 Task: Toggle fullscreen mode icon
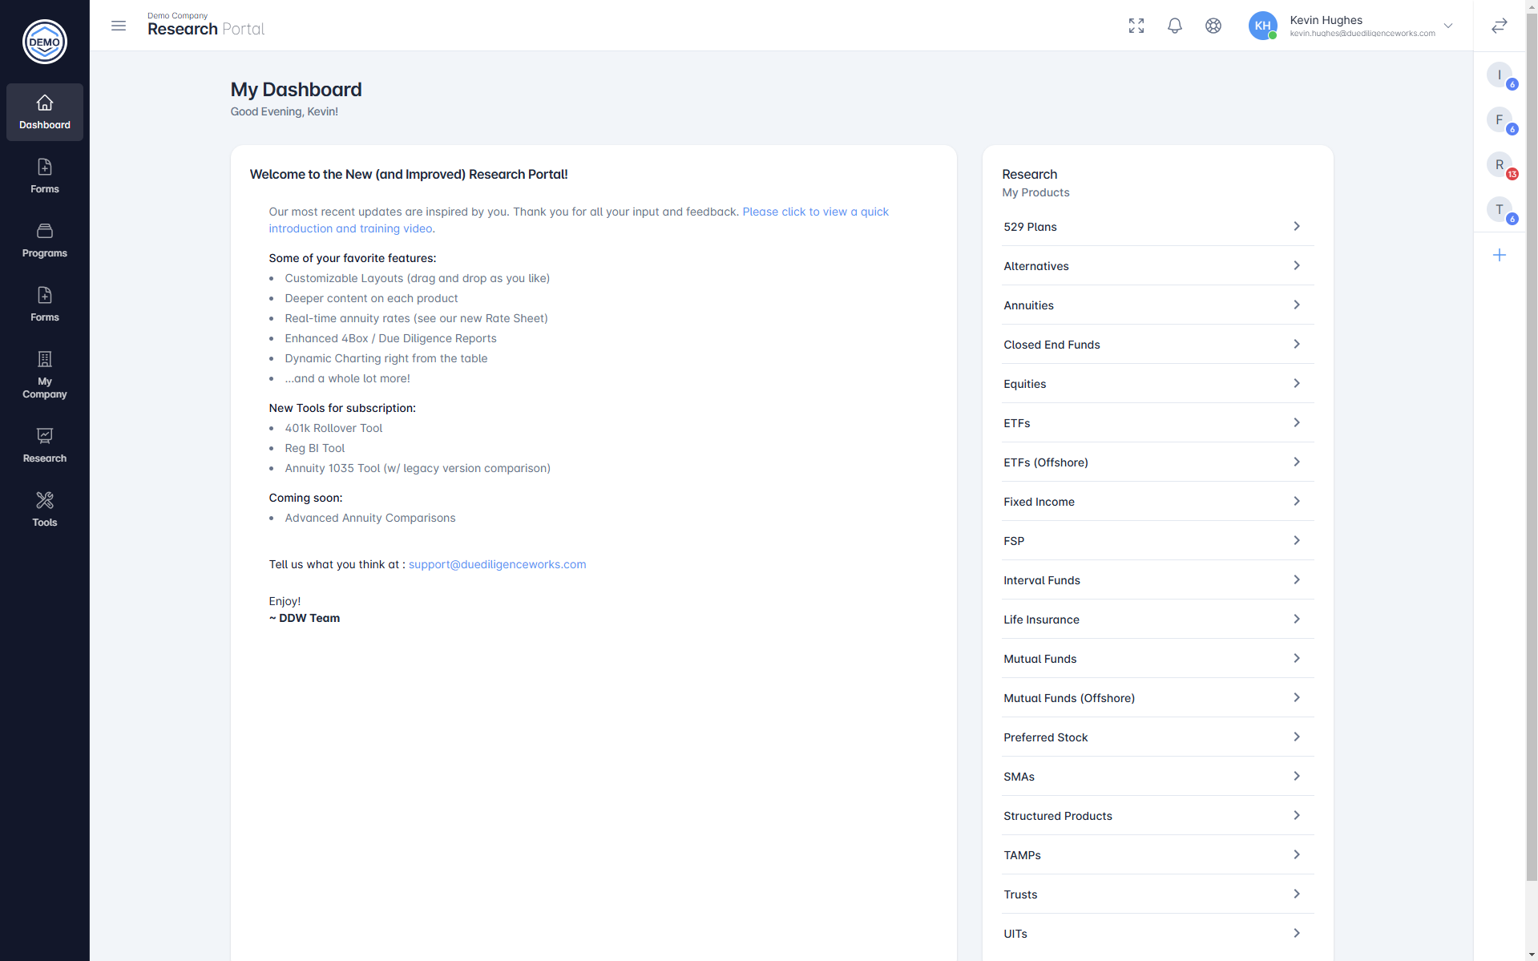click(x=1136, y=26)
